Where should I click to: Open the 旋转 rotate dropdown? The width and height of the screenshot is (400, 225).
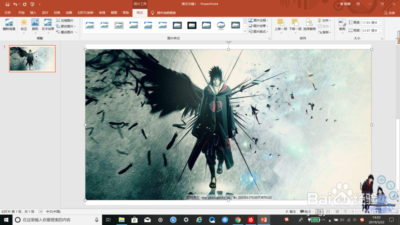pos(324,32)
